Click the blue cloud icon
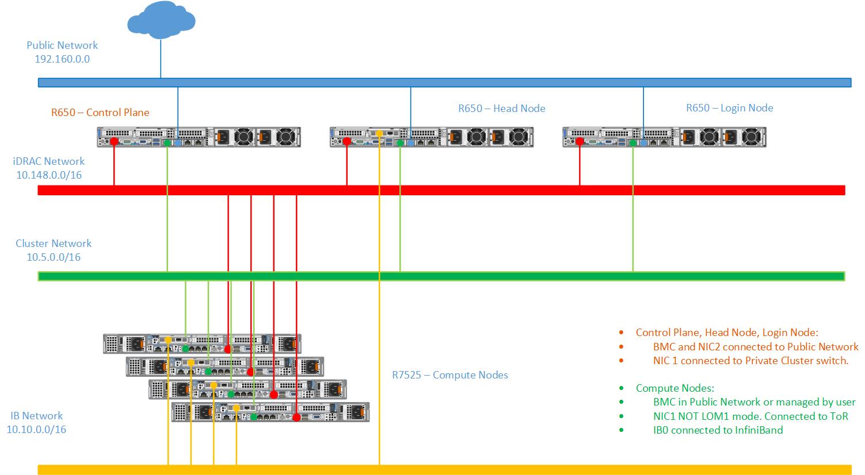The width and height of the screenshot is (865, 475). coord(160,19)
